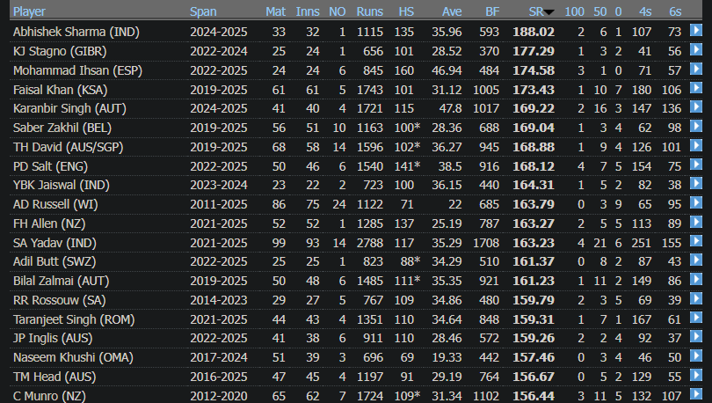The image size is (712, 403).
Task: Click blue arrow icon for Taranjeet Singh
Action: pos(696,319)
